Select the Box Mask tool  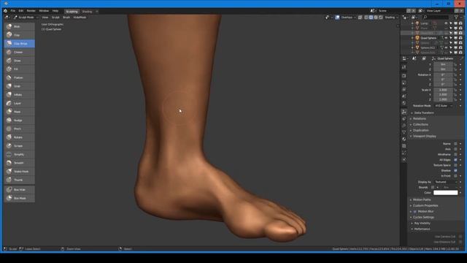click(20, 198)
